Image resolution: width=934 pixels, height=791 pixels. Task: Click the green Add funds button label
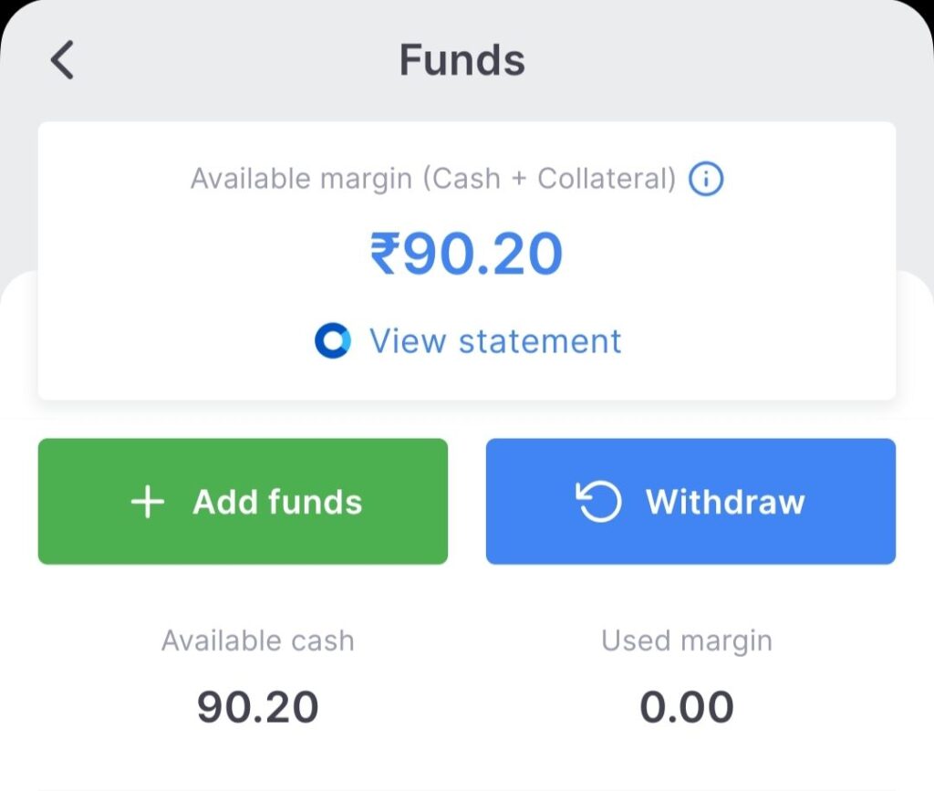277,502
